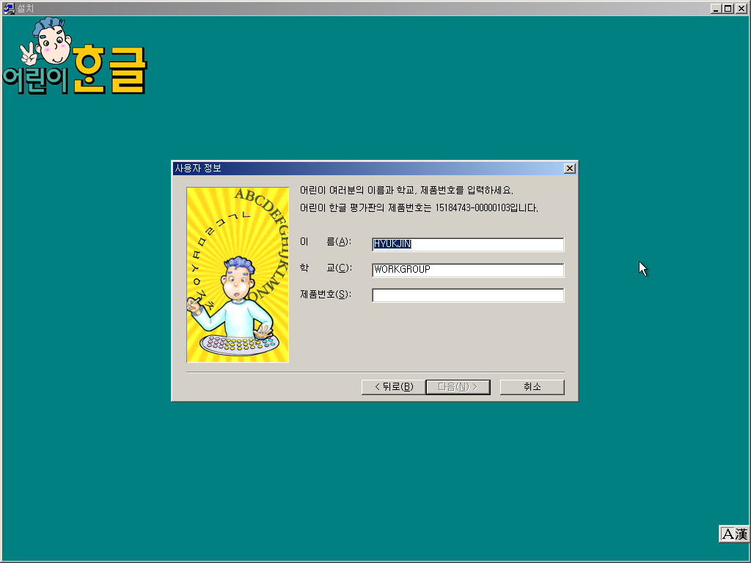Click the cartoon boy keyboard illustration

(x=238, y=275)
